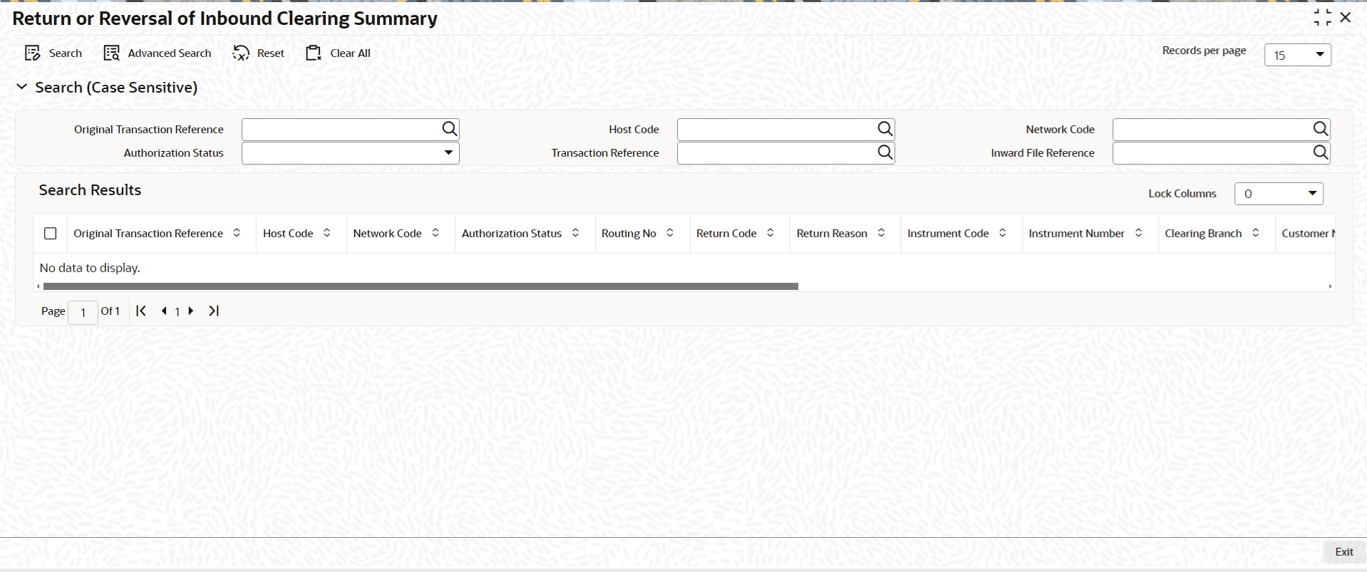Click the Exit button
The width and height of the screenshot is (1367, 572).
(1344, 552)
